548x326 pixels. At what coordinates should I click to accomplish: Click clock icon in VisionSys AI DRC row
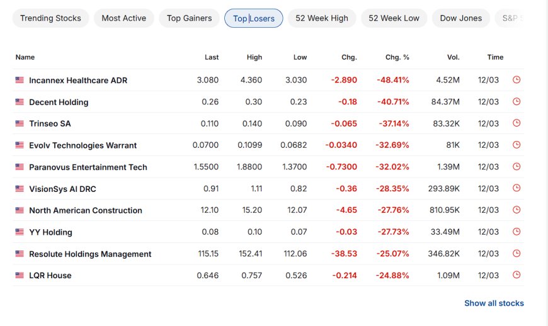coord(517,188)
